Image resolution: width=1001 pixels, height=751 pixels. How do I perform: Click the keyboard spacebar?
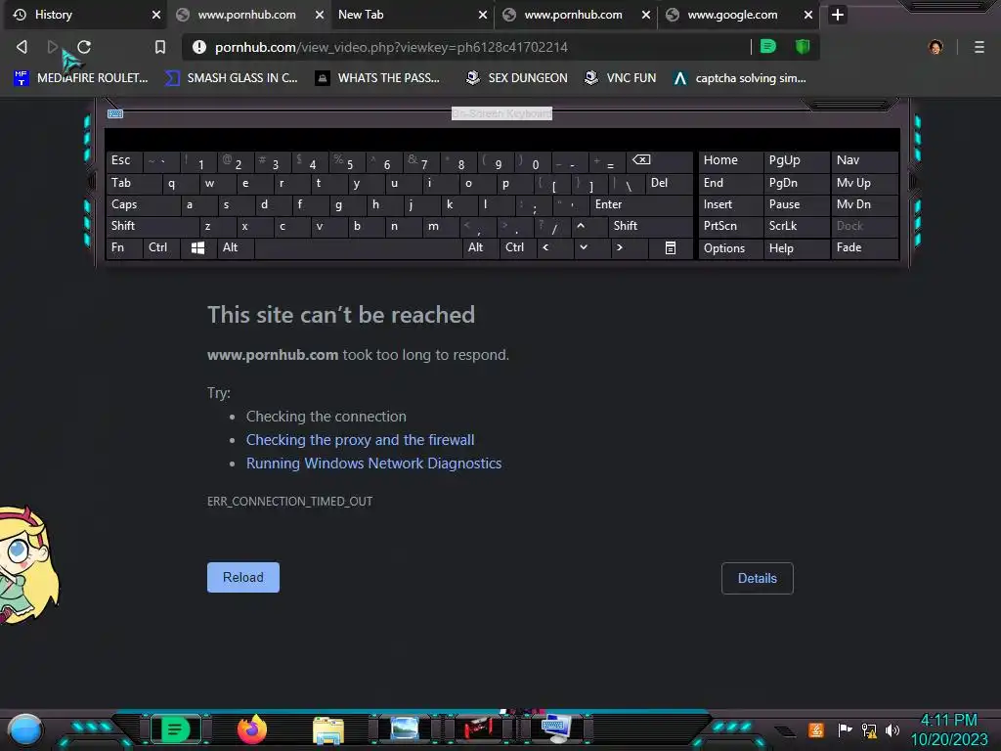358,247
